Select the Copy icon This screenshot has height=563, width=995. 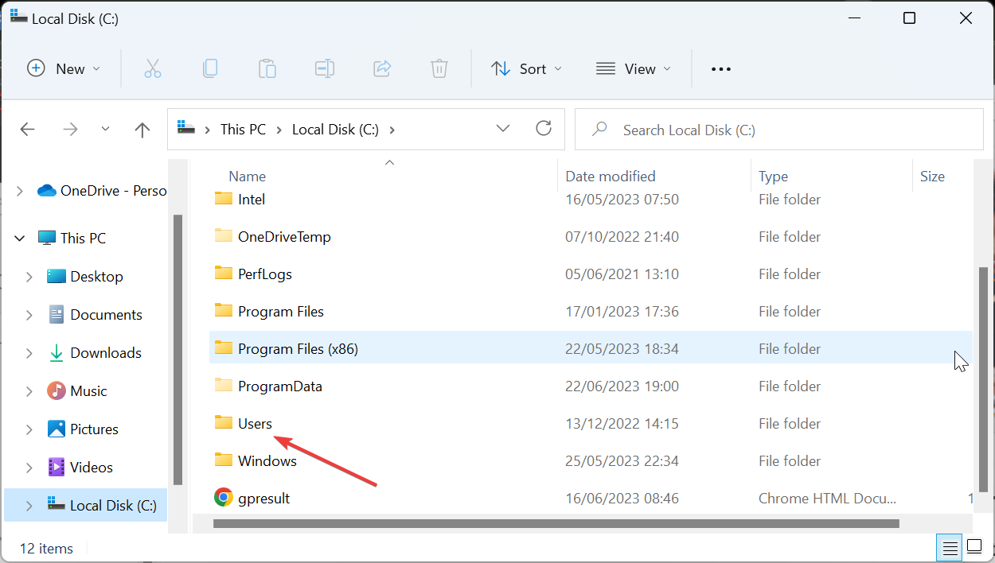pos(210,68)
